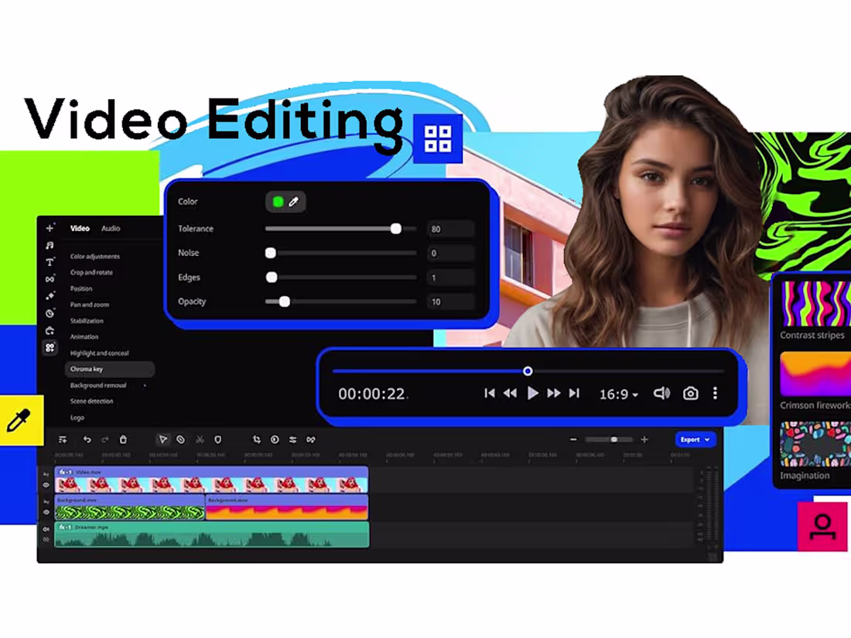The image size is (851, 638).
Task: Open the Text tool in the left sidebar
Action: (x=49, y=261)
